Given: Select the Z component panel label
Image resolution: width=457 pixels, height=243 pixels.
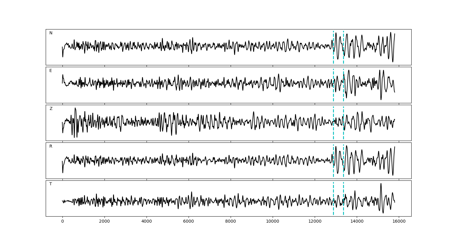Looking at the screenshot, I should click(51, 109).
